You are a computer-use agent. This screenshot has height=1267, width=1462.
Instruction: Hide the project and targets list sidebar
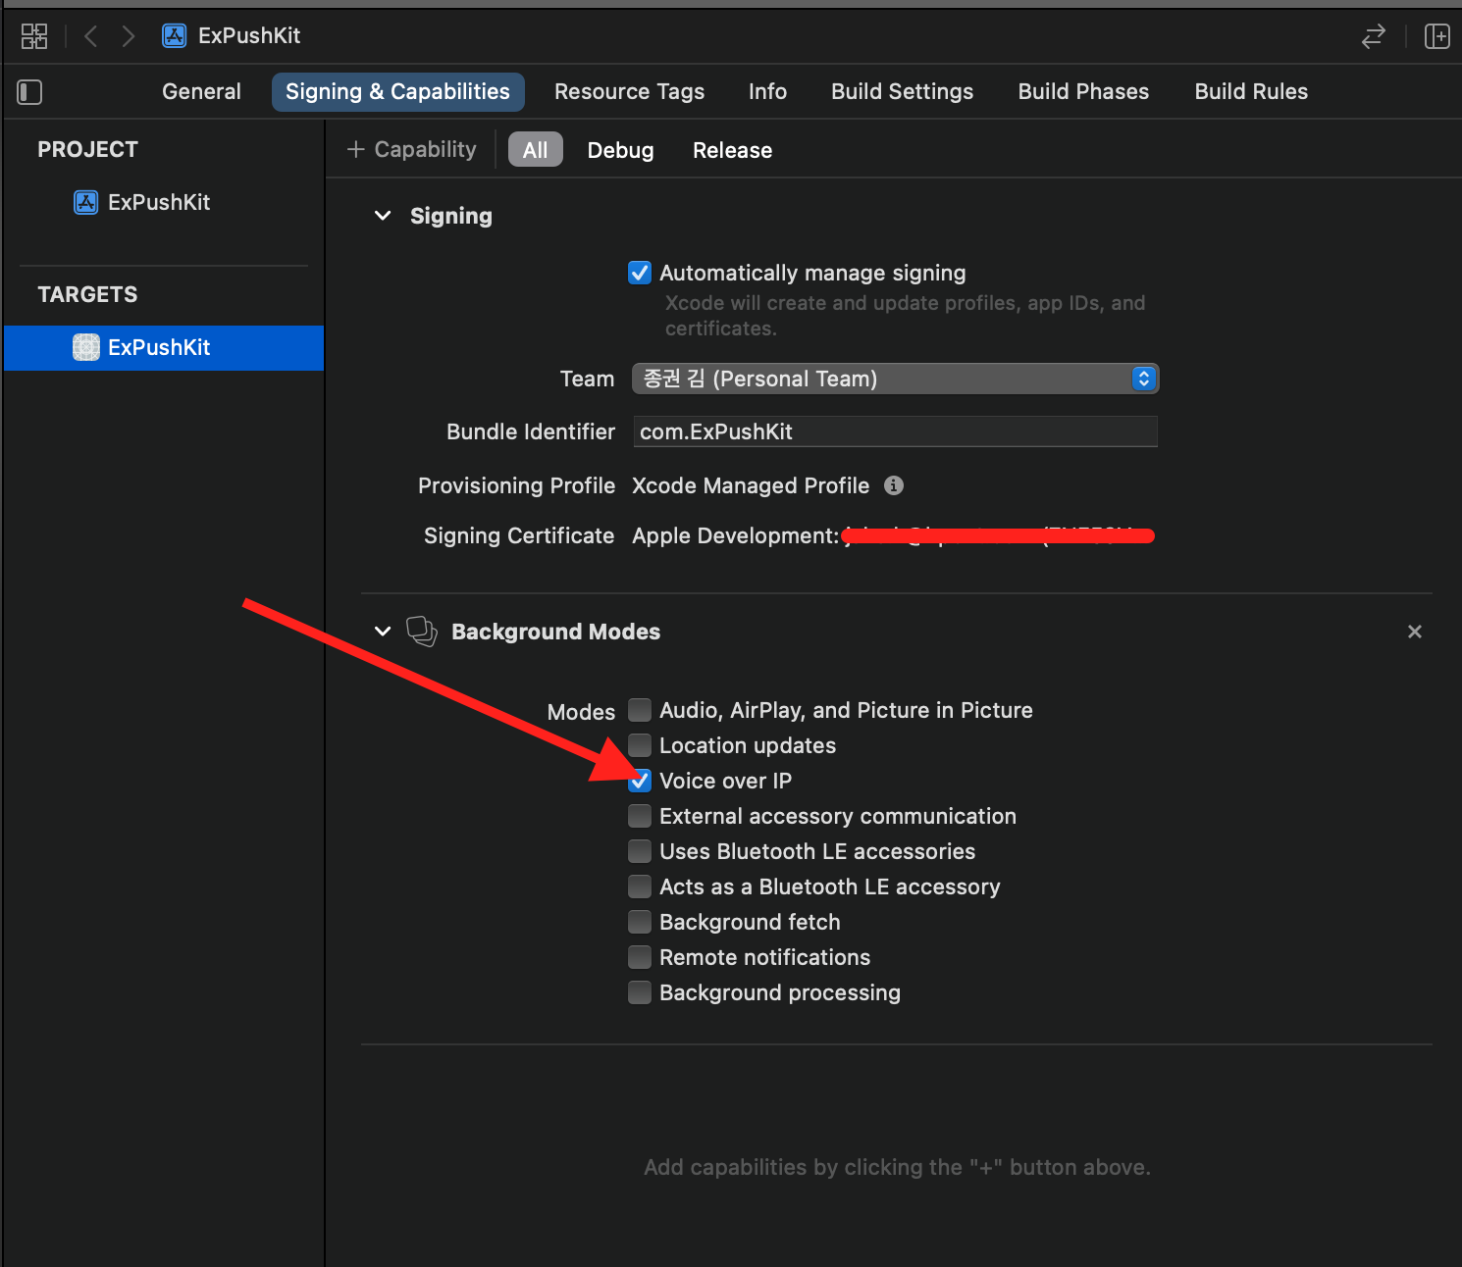pos(30,92)
